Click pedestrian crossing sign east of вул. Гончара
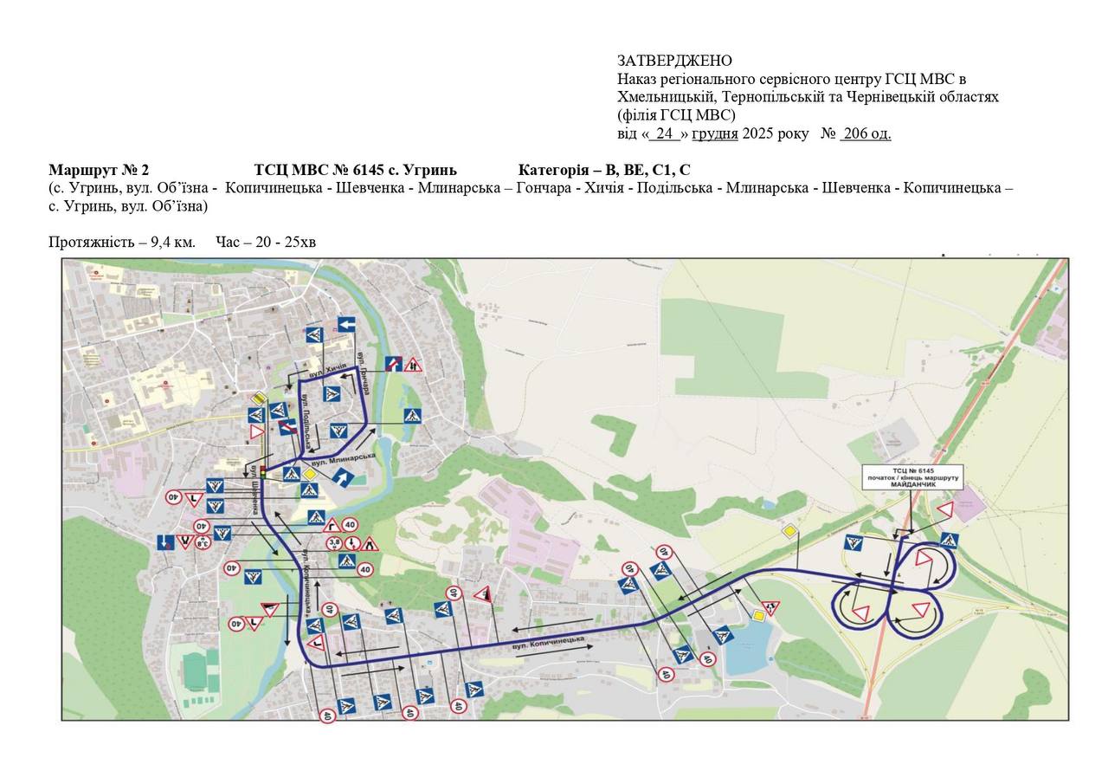This screenshot has width=1108, height=784. (412, 416)
